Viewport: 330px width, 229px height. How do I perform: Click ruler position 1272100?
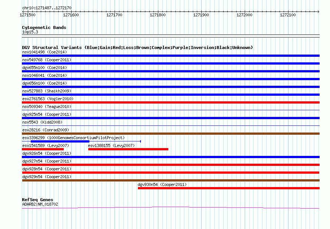pyautogui.click(x=288, y=15)
